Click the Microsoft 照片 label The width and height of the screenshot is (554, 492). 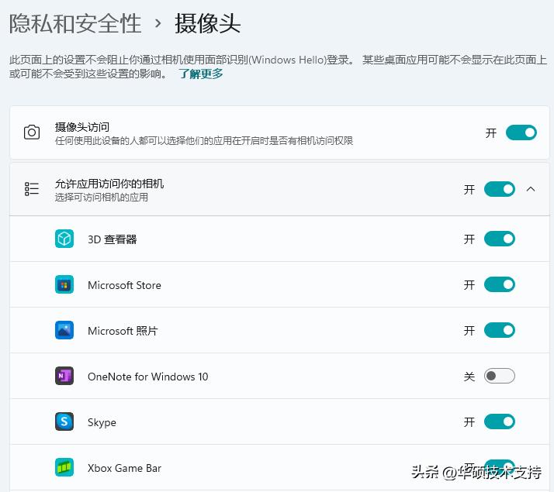pyautogui.click(x=123, y=331)
